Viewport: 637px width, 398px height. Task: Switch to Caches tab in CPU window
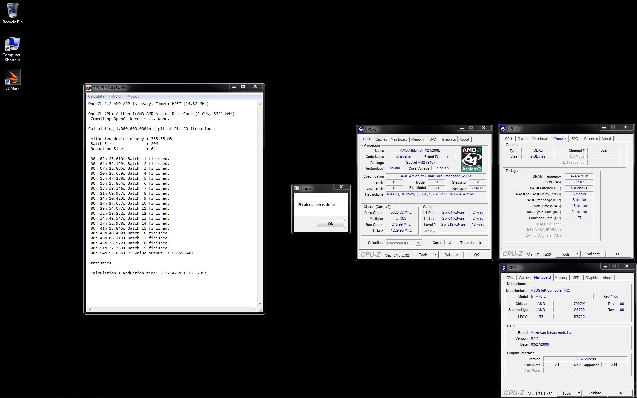(x=381, y=139)
